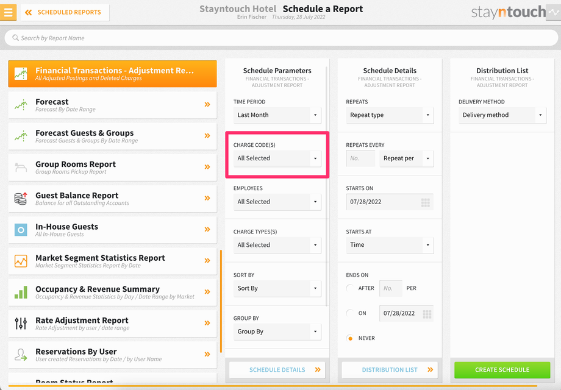Click the chevron on Occupancy & Revenue Summary row

[x=207, y=292]
